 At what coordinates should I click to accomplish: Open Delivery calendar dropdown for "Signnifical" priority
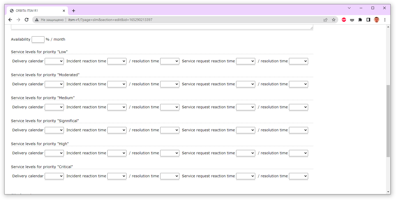coord(54,130)
